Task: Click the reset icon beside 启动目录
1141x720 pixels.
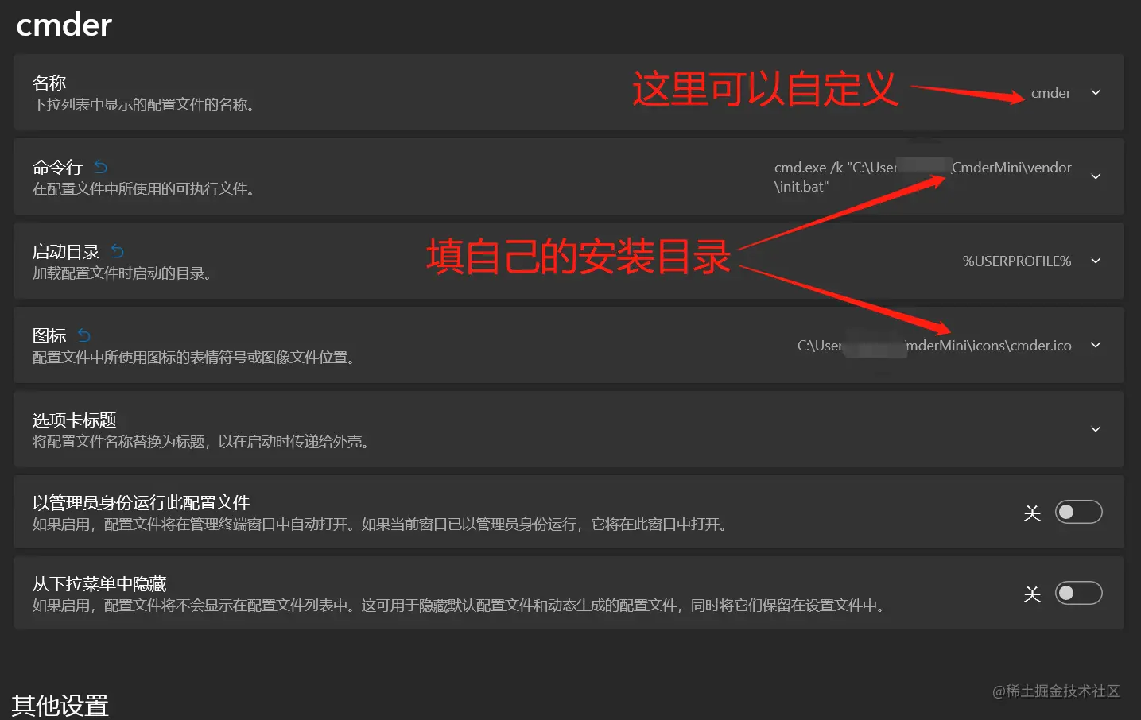Action: coord(116,250)
